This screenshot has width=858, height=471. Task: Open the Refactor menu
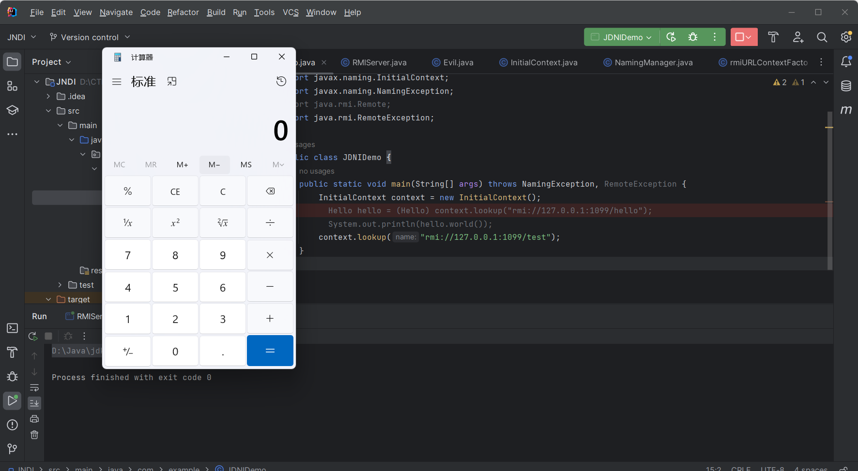[183, 12]
